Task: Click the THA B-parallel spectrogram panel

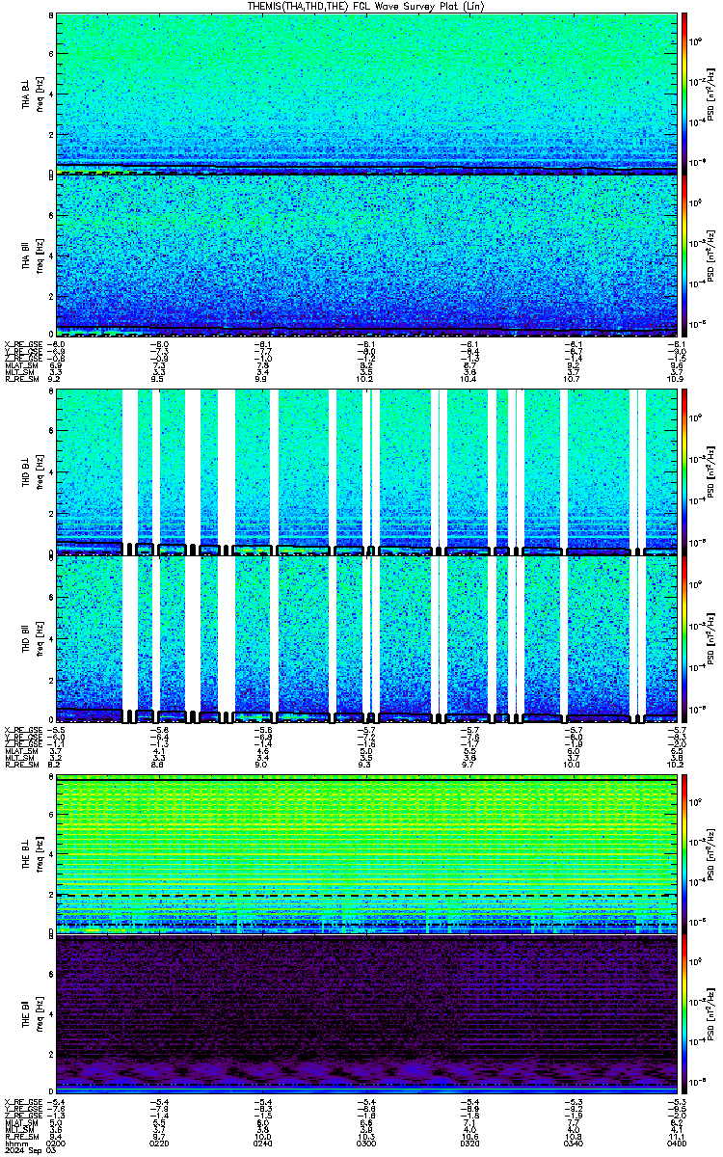Action: [x=366, y=255]
